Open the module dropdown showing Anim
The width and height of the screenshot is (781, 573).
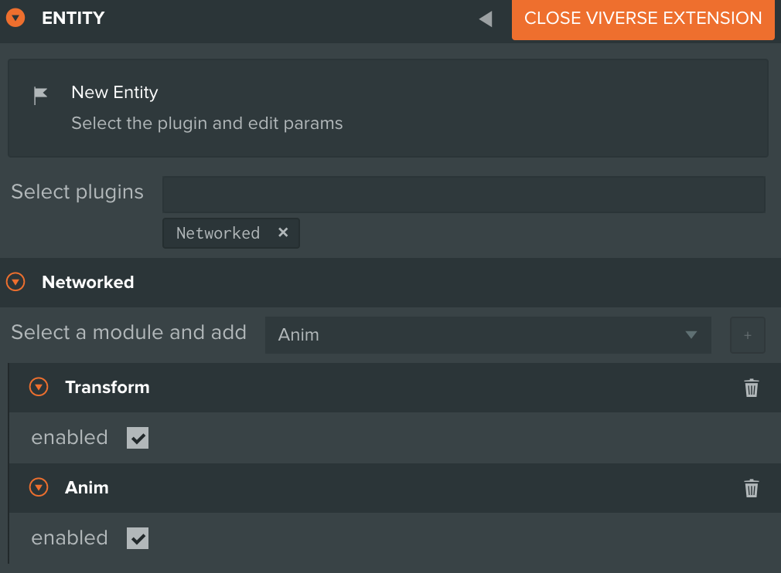[x=487, y=335]
